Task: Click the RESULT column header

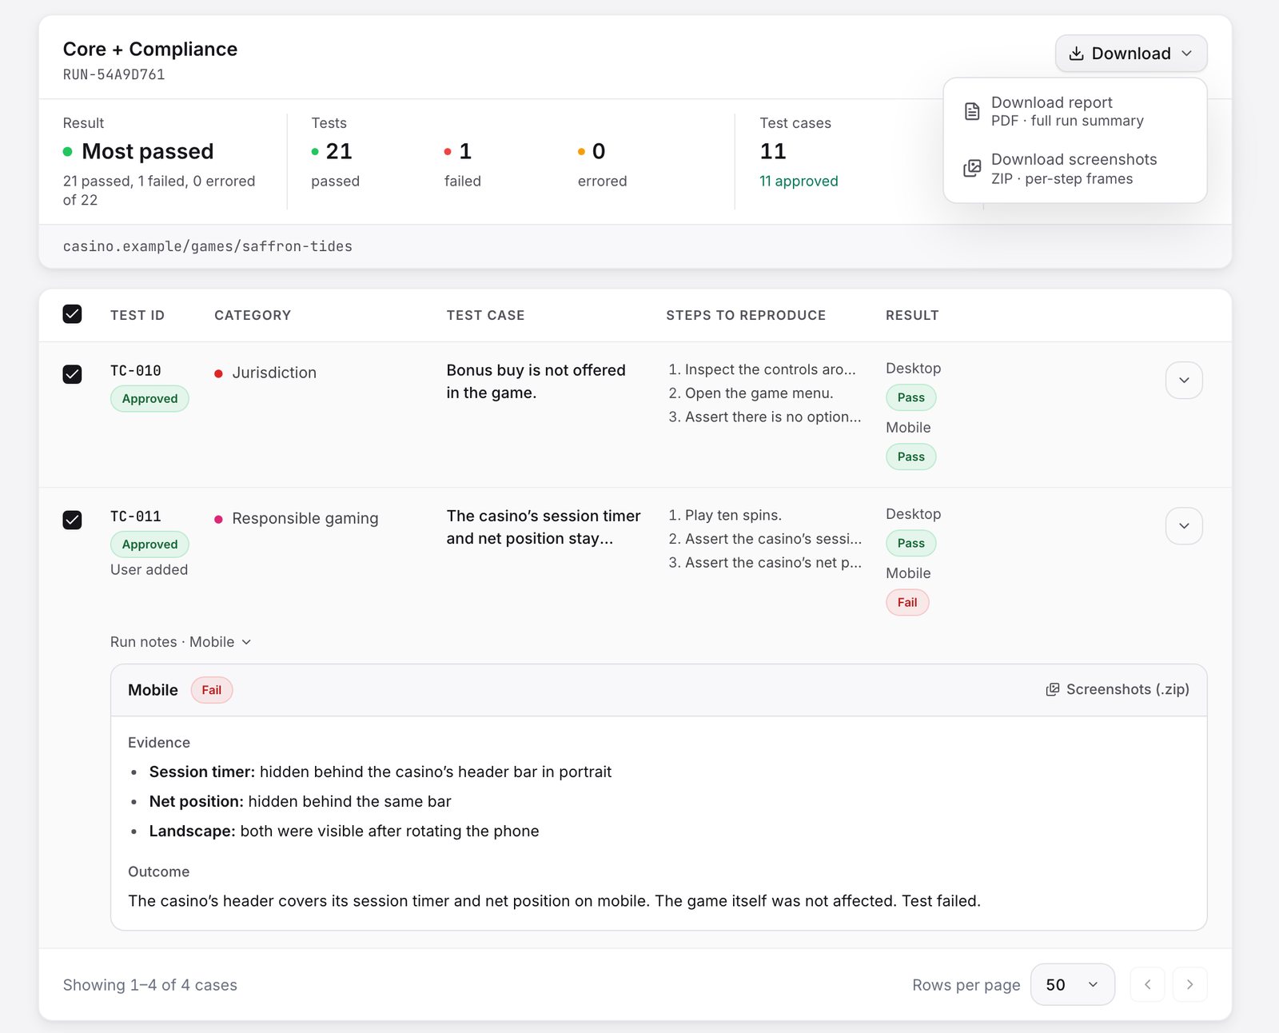Action: [912, 315]
